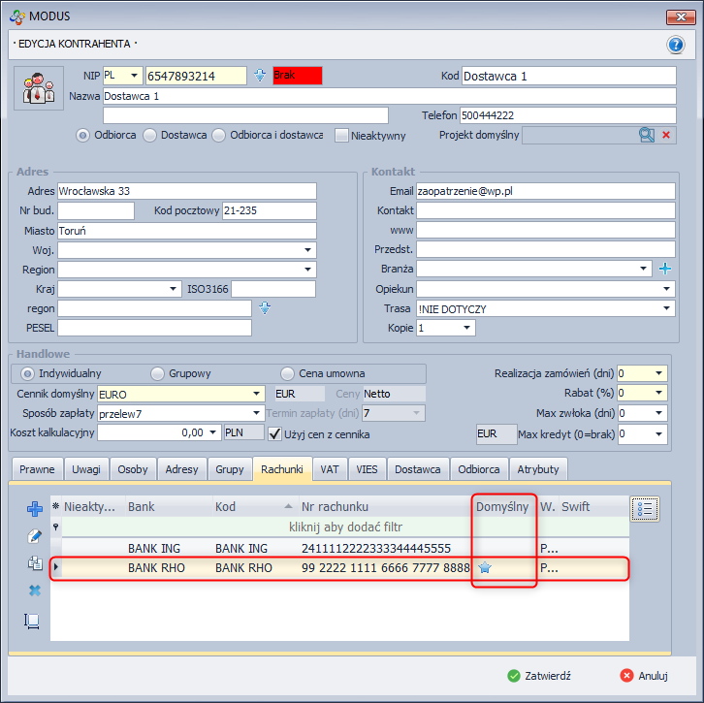This screenshot has width=704, height=703.
Task: Choose the Grupowy pricing radio option
Action: 158,373
